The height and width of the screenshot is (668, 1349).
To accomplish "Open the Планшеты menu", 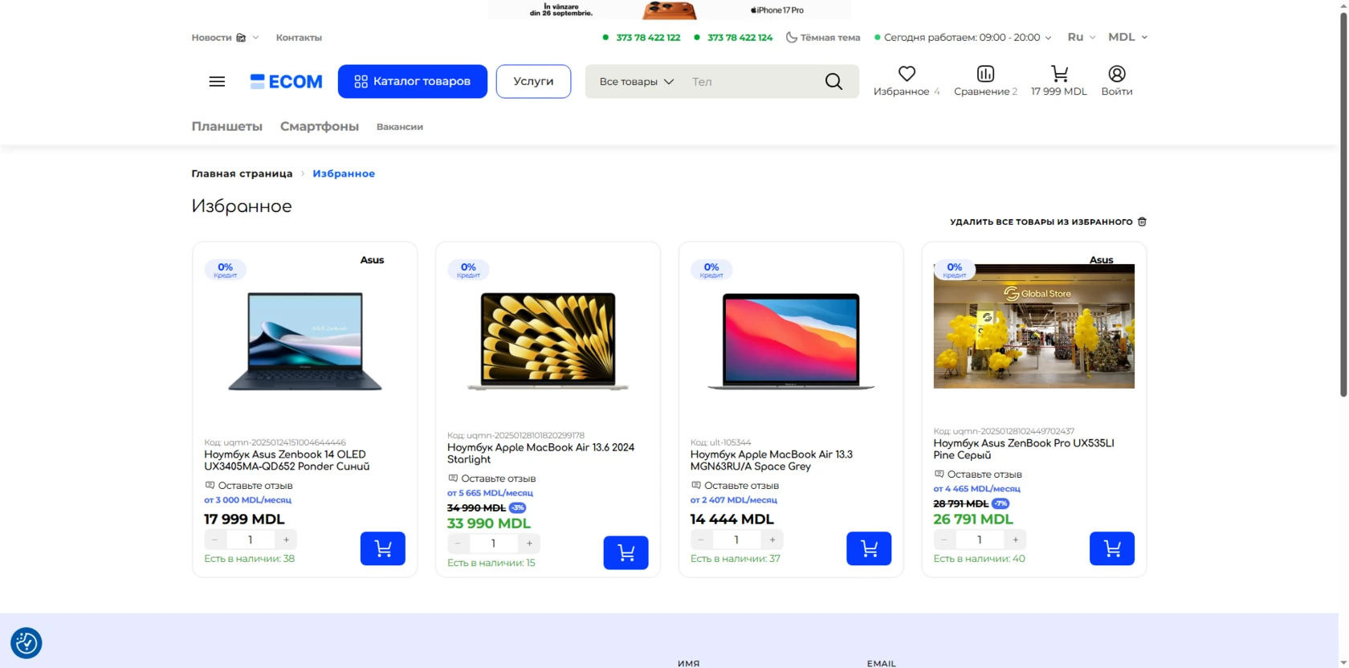I will (x=227, y=126).
